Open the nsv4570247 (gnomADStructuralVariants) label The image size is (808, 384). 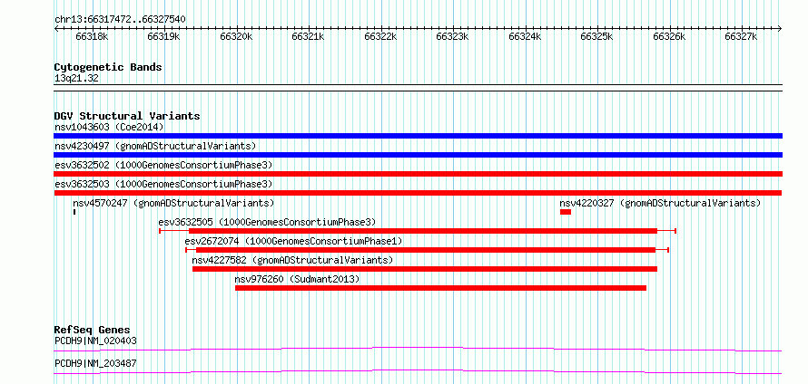coord(173,203)
